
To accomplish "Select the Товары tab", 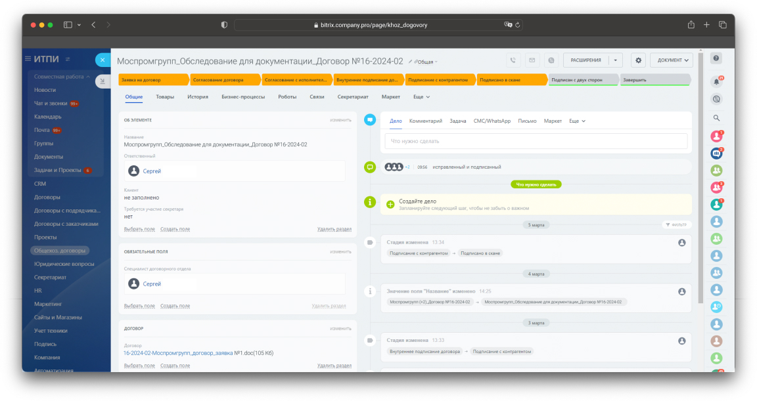I will [165, 97].
